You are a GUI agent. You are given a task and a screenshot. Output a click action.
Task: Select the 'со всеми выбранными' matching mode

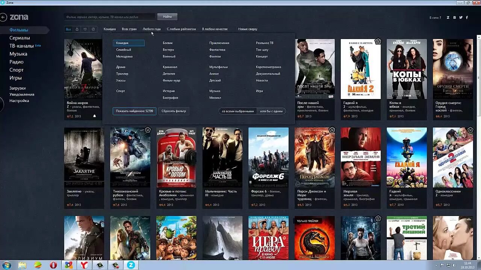click(x=237, y=111)
